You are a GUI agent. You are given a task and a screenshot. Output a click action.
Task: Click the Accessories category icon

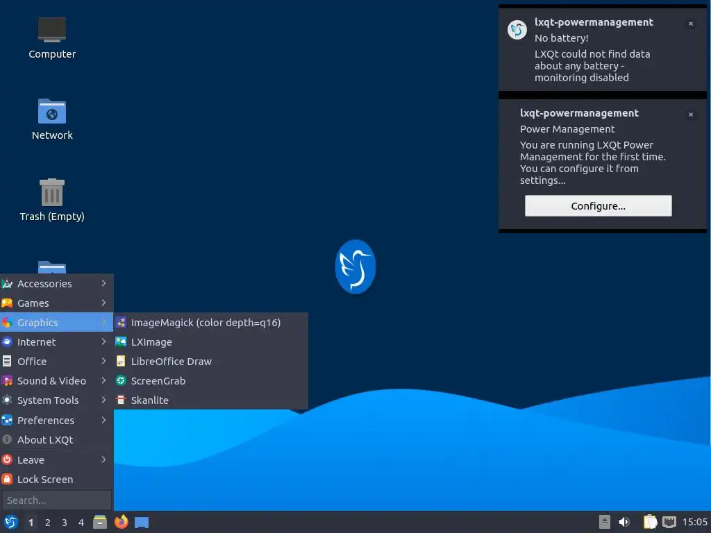click(7, 284)
